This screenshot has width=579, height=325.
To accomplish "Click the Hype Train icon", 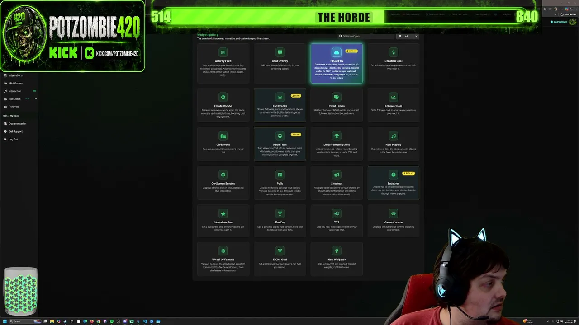I will click(280, 136).
